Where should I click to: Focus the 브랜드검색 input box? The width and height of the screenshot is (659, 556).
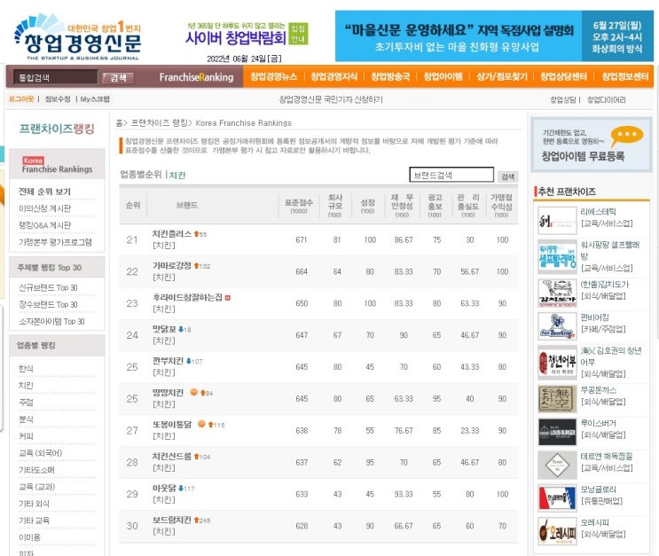point(451,175)
